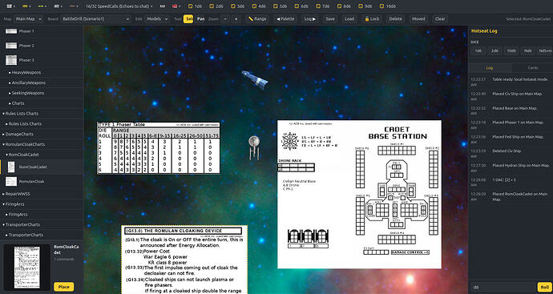The width and height of the screenshot is (553, 294).
Task: Open the green bar dropdown in top bar
Action: (x=42, y=6)
